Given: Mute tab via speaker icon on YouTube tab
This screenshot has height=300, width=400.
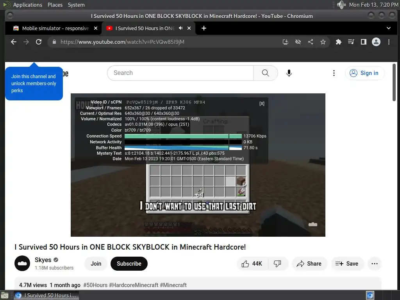Looking at the screenshot, I should [x=180, y=28].
